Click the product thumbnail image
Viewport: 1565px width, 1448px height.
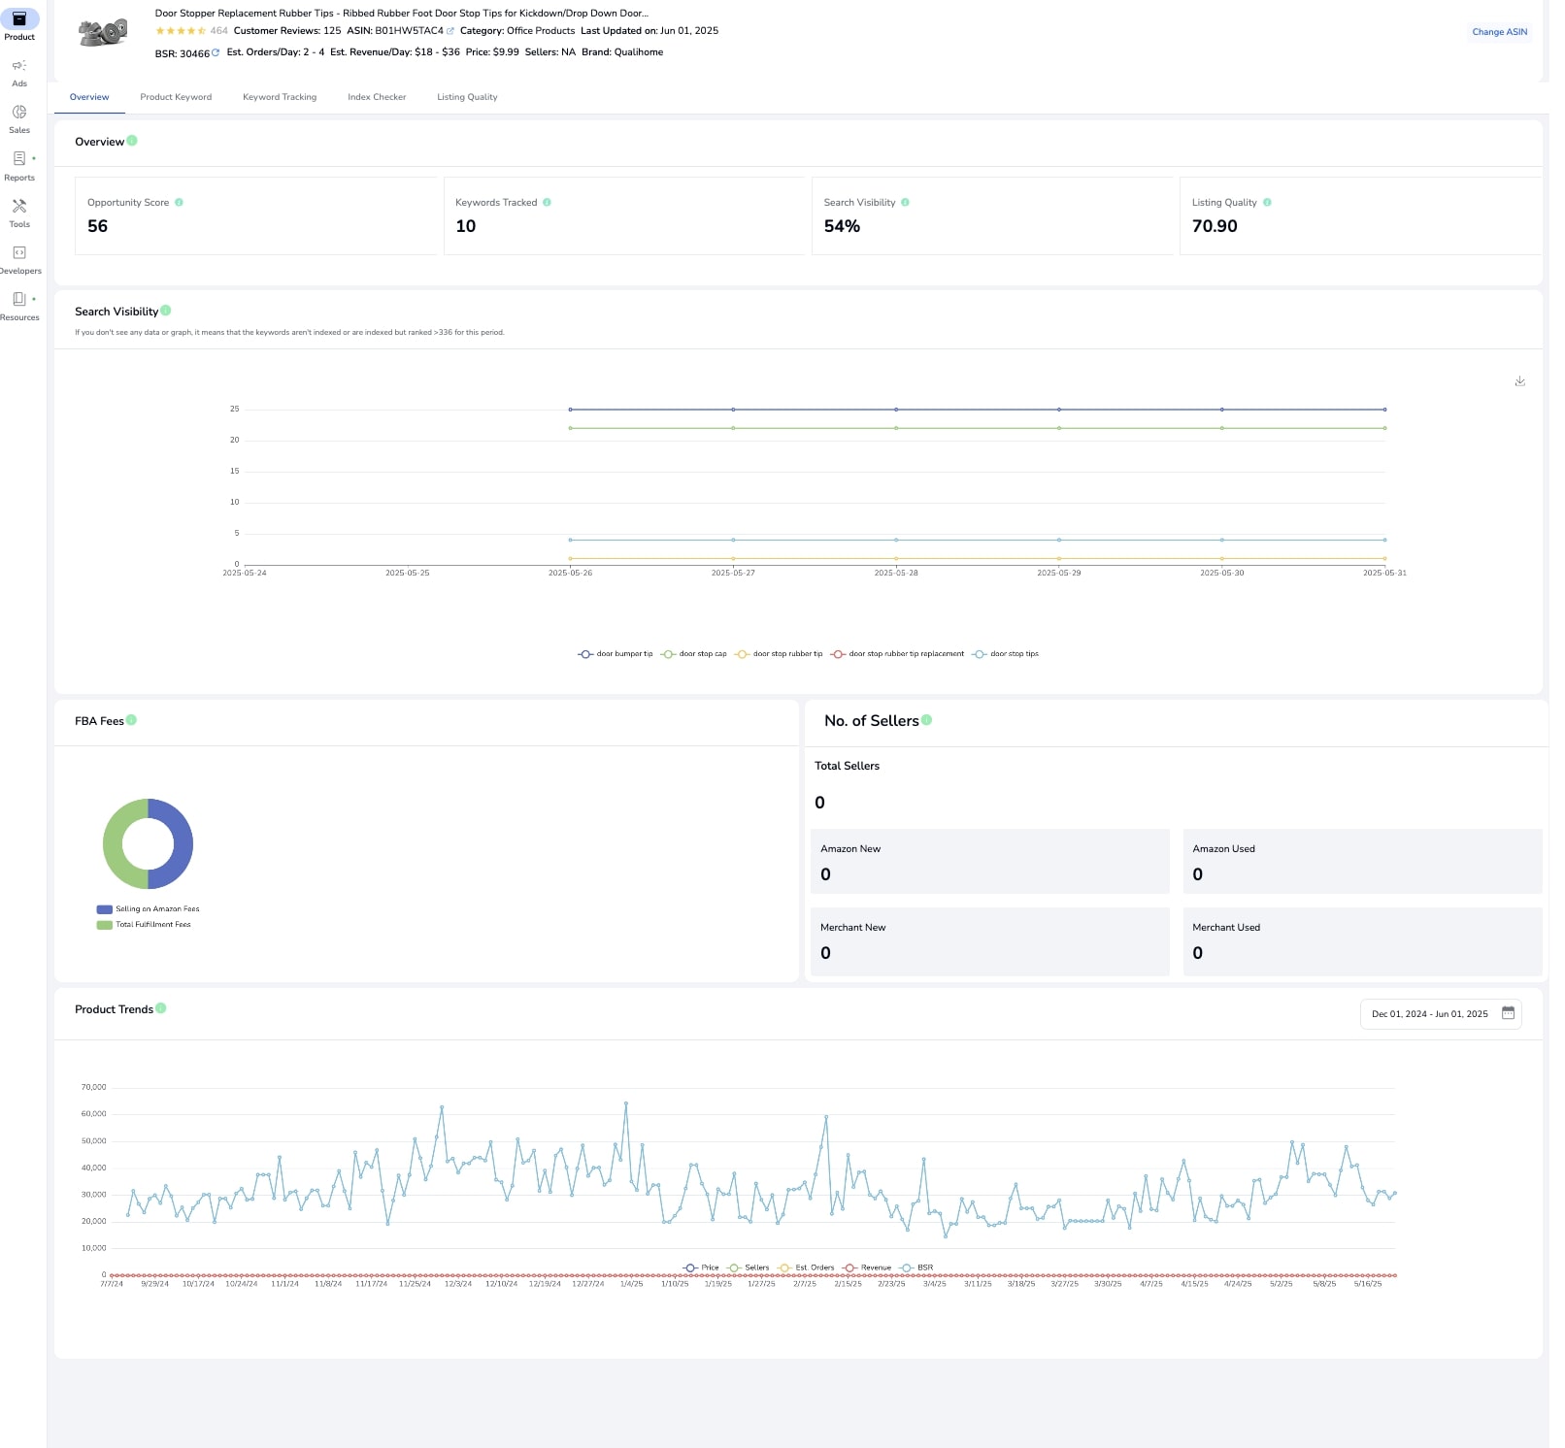click(x=102, y=32)
